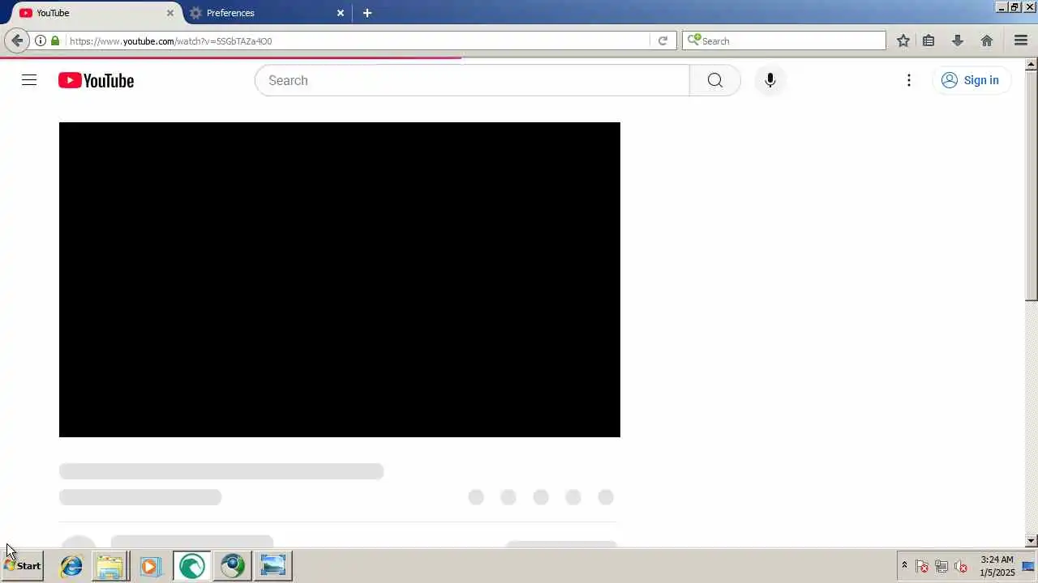
Task: Click the Action Center flag tray icon
Action: point(922,566)
